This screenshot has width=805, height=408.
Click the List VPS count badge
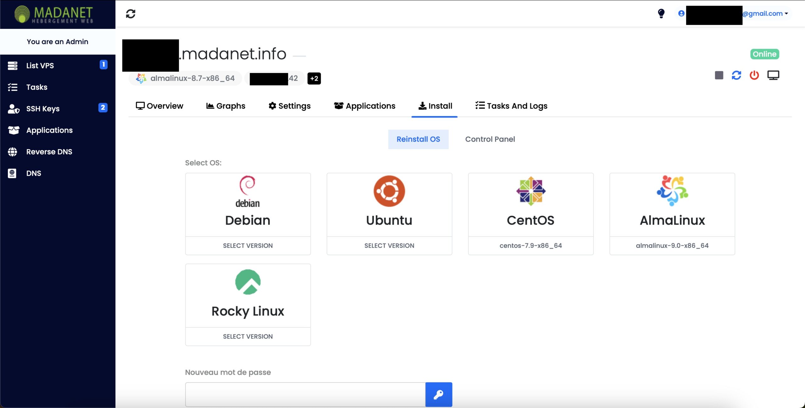pos(103,64)
